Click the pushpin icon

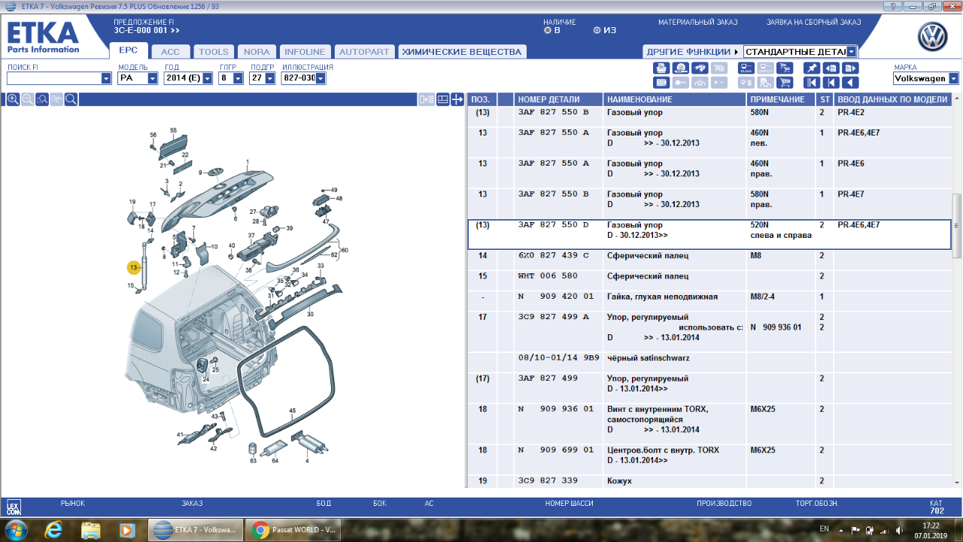812,68
